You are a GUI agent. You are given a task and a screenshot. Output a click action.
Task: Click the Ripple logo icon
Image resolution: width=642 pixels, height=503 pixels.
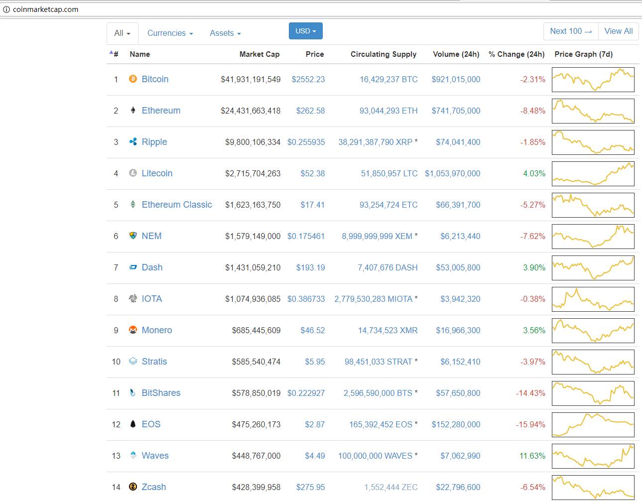point(133,141)
